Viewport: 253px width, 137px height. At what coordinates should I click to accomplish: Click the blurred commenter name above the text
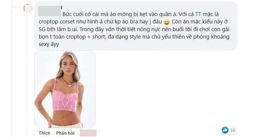[x=50, y=11]
